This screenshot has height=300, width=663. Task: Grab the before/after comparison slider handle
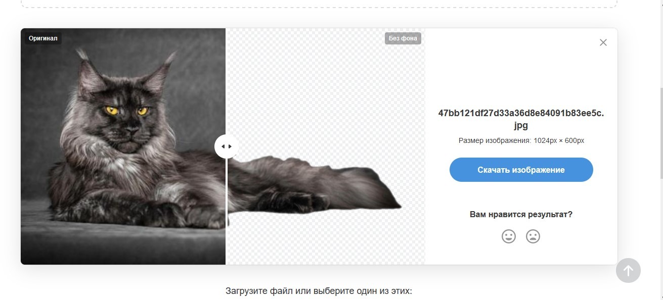(227, 146)
